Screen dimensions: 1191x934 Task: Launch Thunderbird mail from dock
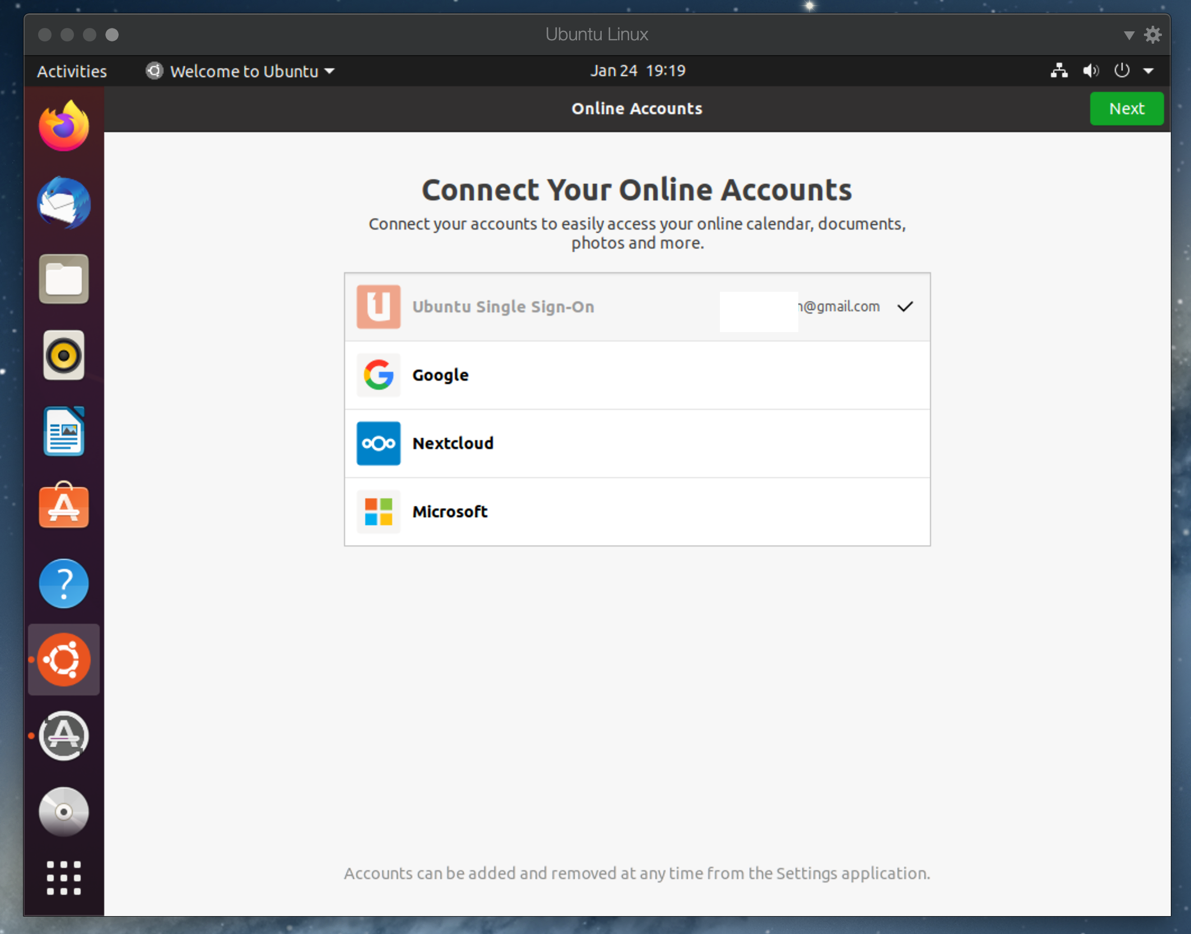(x=63, y=203)
